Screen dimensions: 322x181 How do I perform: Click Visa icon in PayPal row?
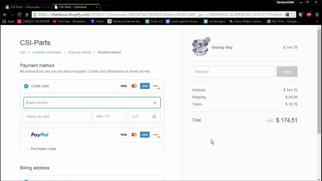tap(124, 135)
